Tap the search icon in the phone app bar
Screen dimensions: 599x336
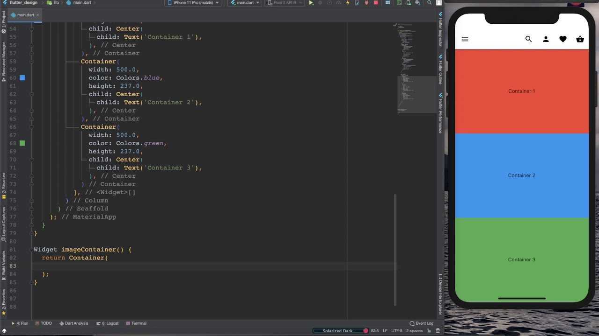click(x=528, y=39)
